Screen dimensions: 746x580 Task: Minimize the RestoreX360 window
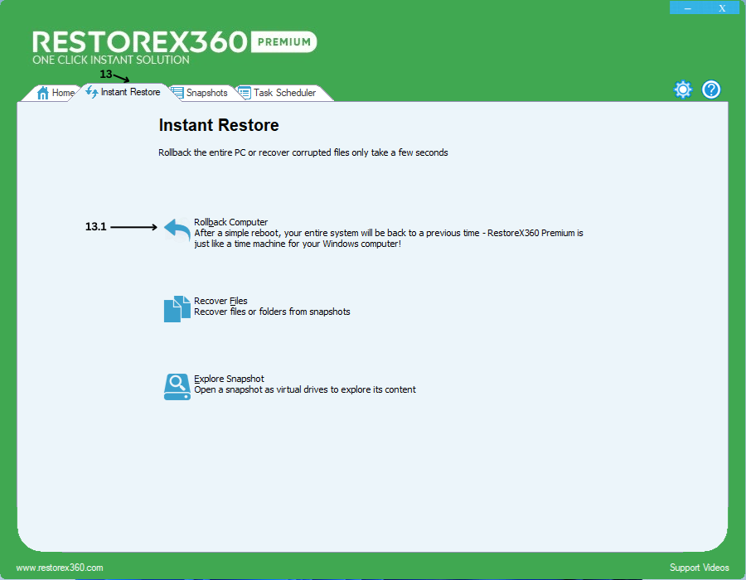click(x=688, y=7)
